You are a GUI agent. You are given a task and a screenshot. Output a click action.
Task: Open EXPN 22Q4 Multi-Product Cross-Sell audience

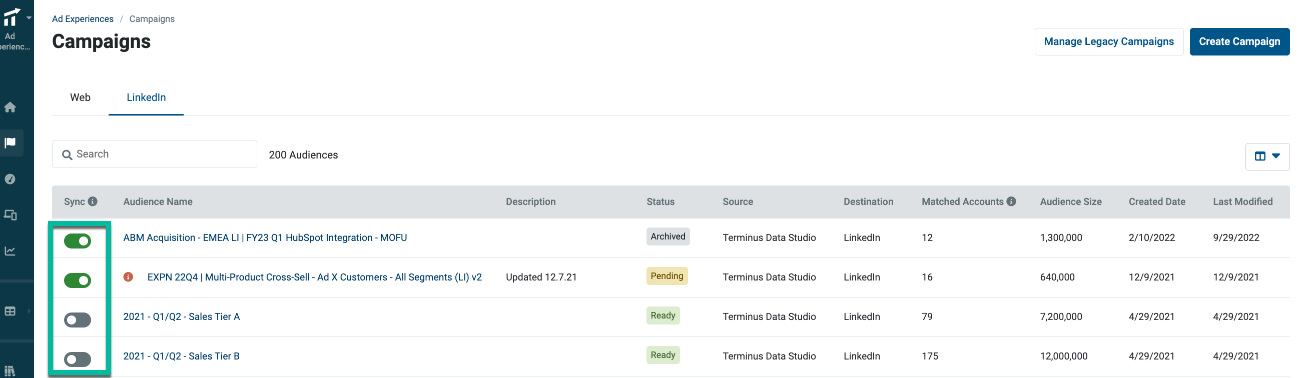click(x=314, y=277)
